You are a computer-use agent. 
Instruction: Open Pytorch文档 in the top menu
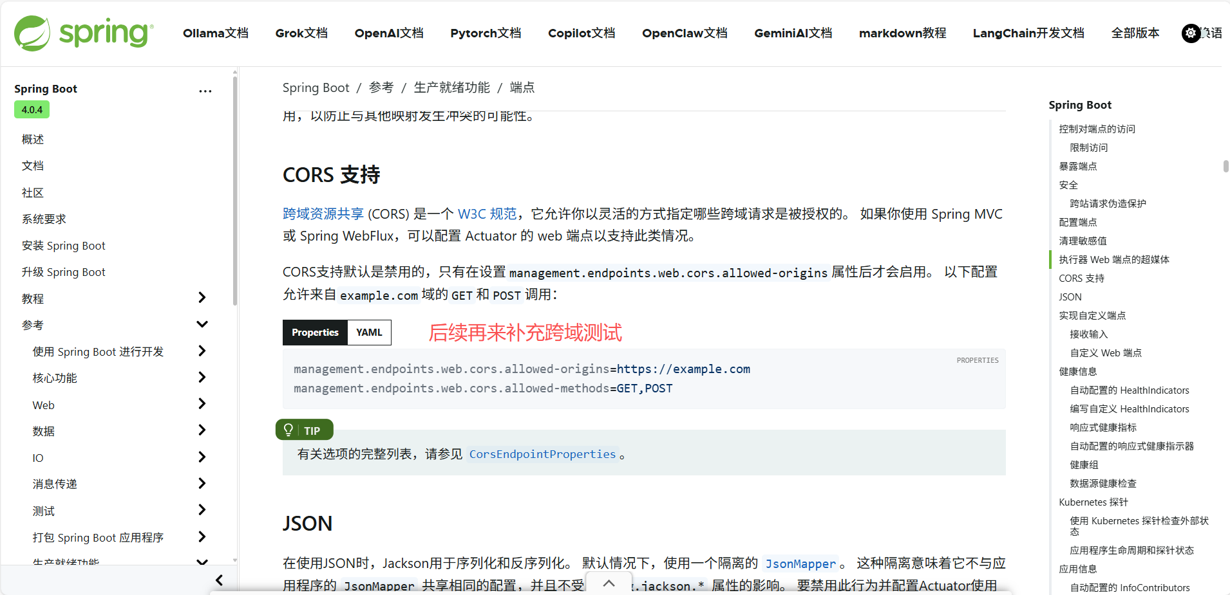click(x=486, y=33)
